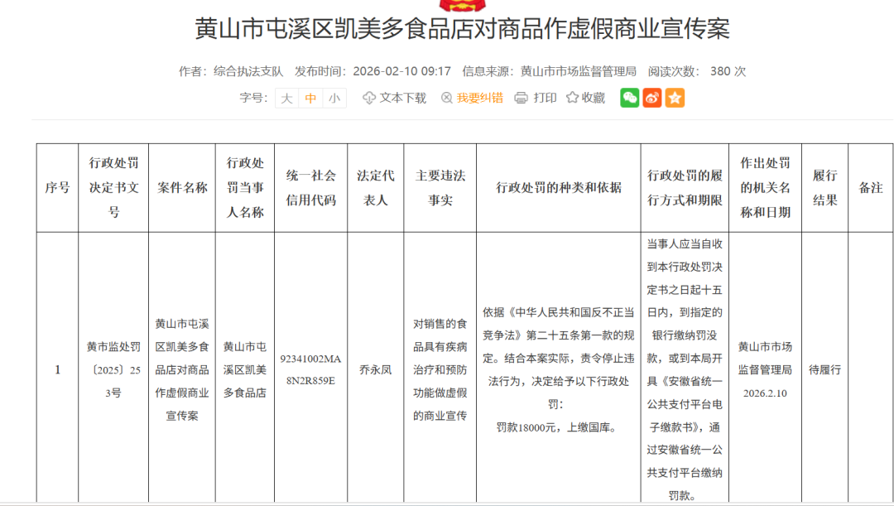Viewport: 894px width, 506px height.
Task: Open the 文本下载 text download link
Action: pyautogui.click(x=403, y=98)
